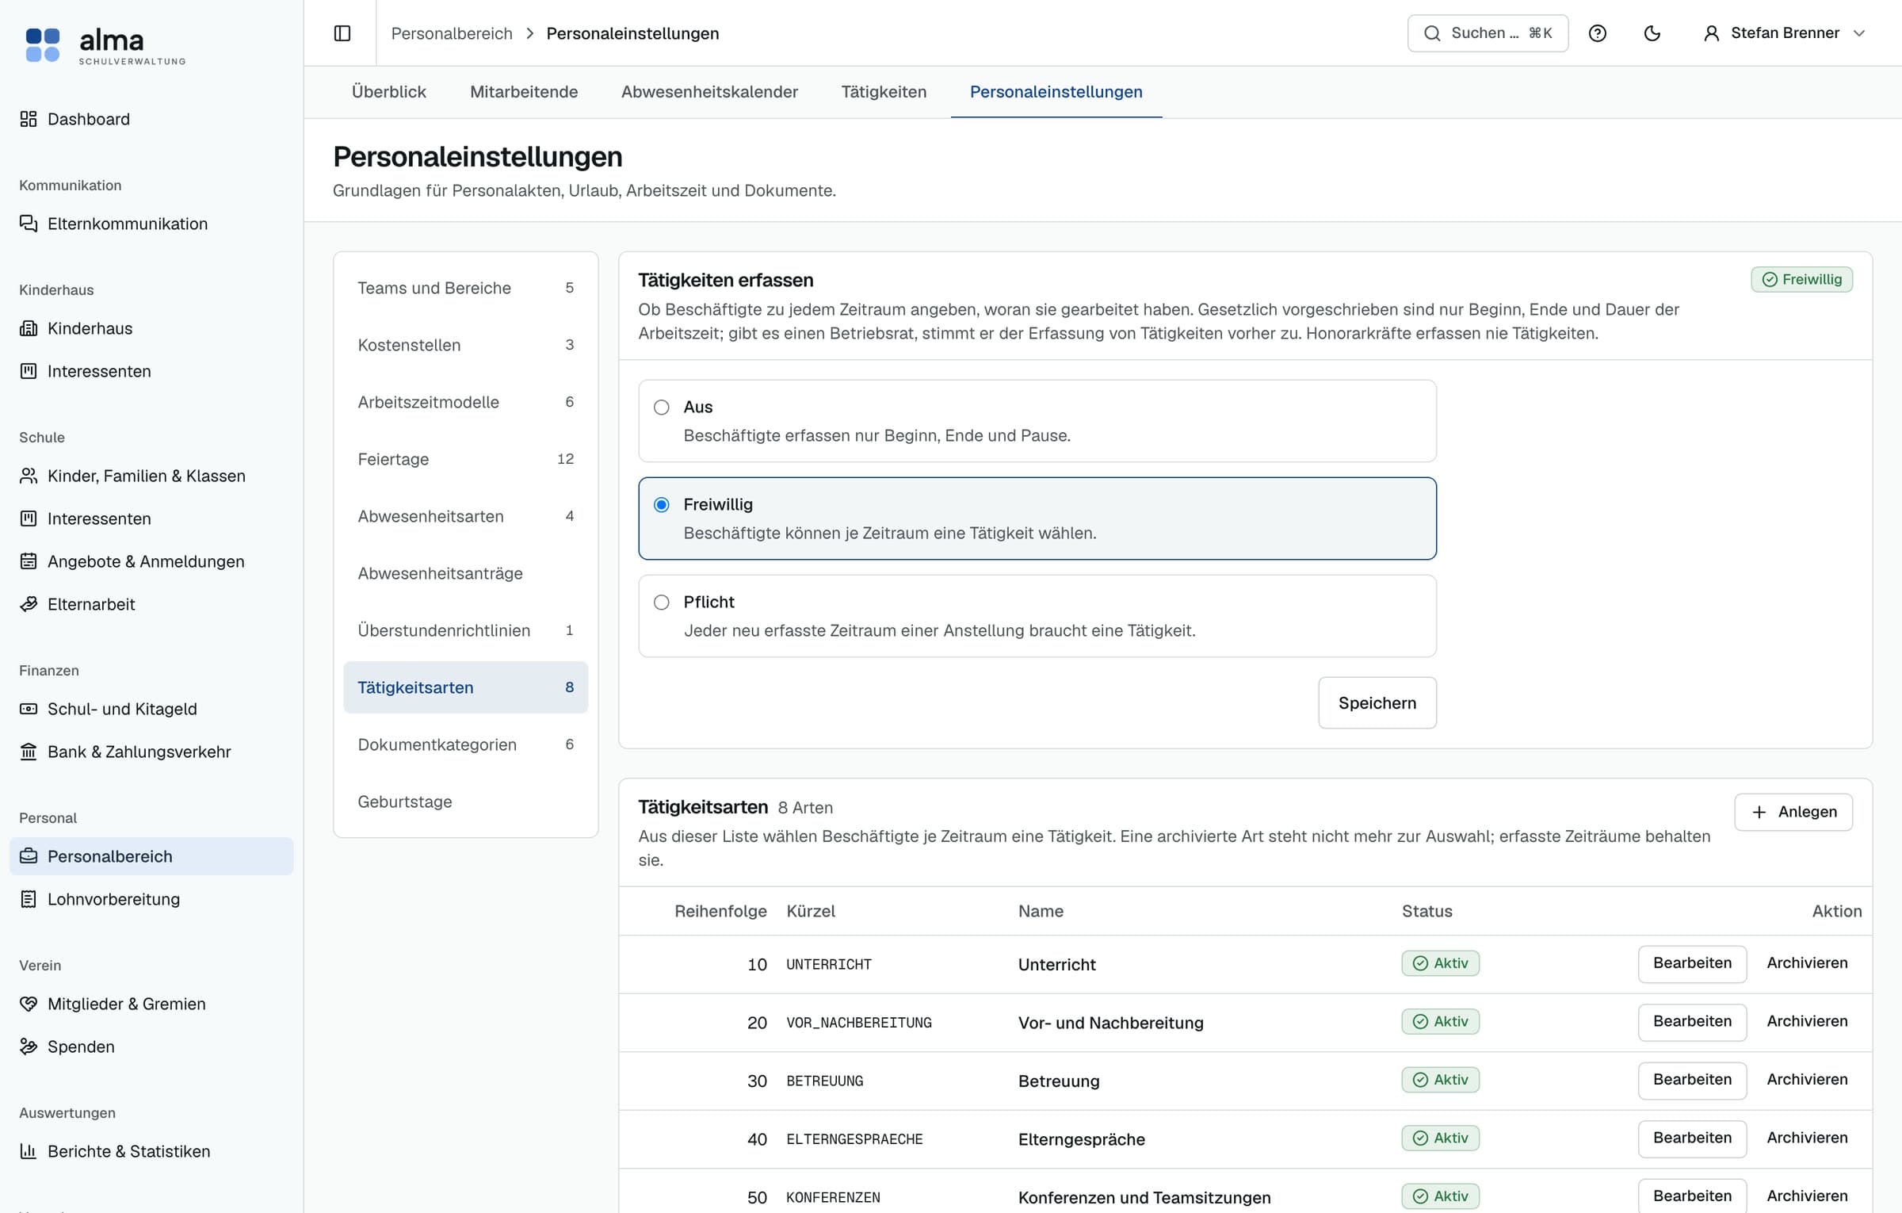
Task: Open Teams und Bereiche settings
Action: click(466, 288)
